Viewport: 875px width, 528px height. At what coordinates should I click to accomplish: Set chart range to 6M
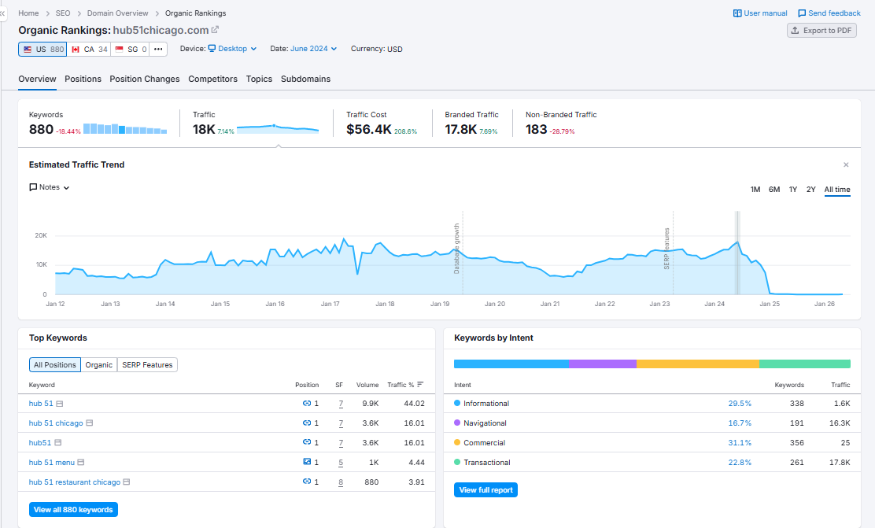pos(774,190)
